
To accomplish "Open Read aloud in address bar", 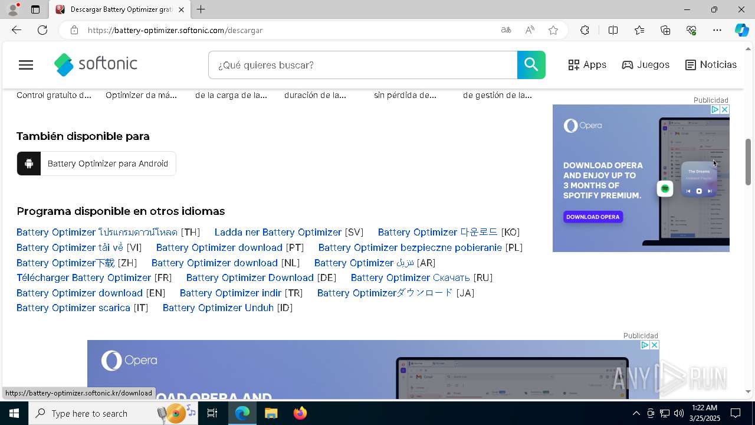I will [530, 30].
